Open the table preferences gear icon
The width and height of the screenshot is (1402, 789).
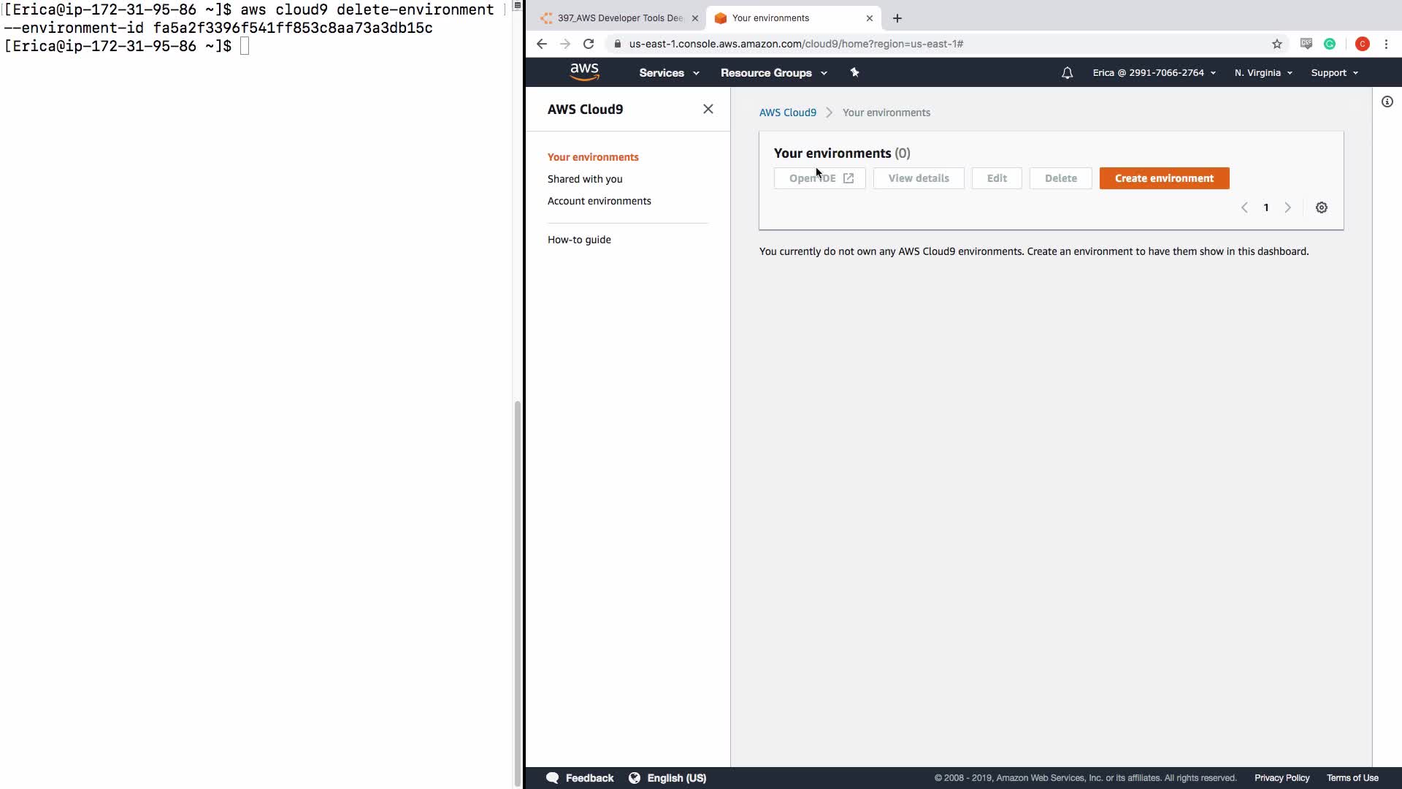[x=1321, y=207]
